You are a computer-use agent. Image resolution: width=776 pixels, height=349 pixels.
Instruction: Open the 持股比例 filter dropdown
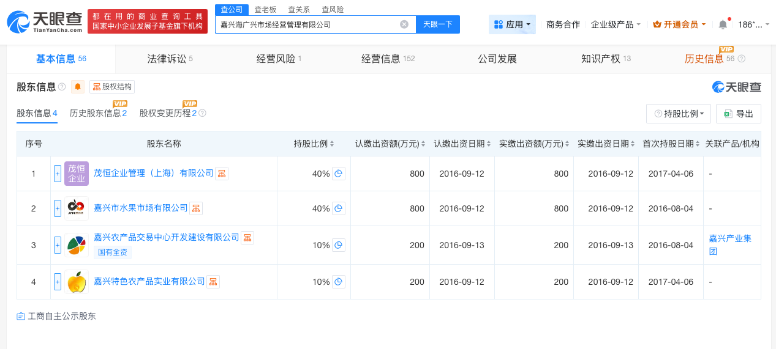click(679, 114)
